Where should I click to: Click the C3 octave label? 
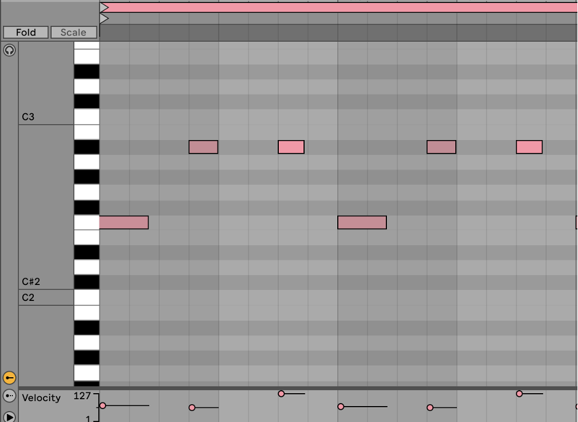[28, 117]
